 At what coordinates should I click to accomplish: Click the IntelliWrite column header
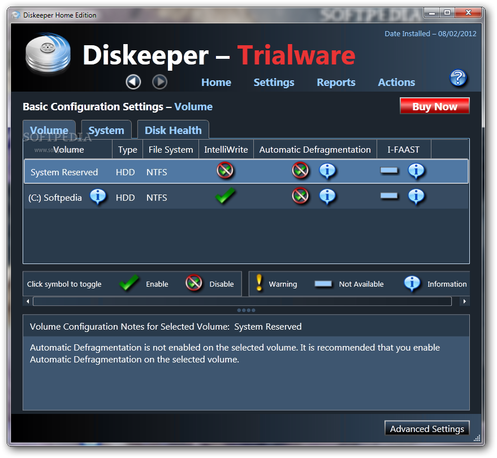[226, 149]
